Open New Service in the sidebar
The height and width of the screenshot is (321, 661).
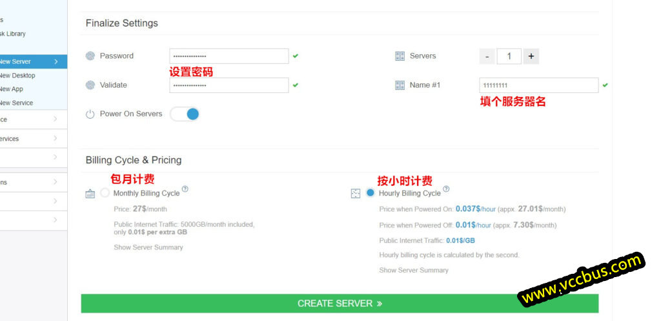tap(17, 103)
